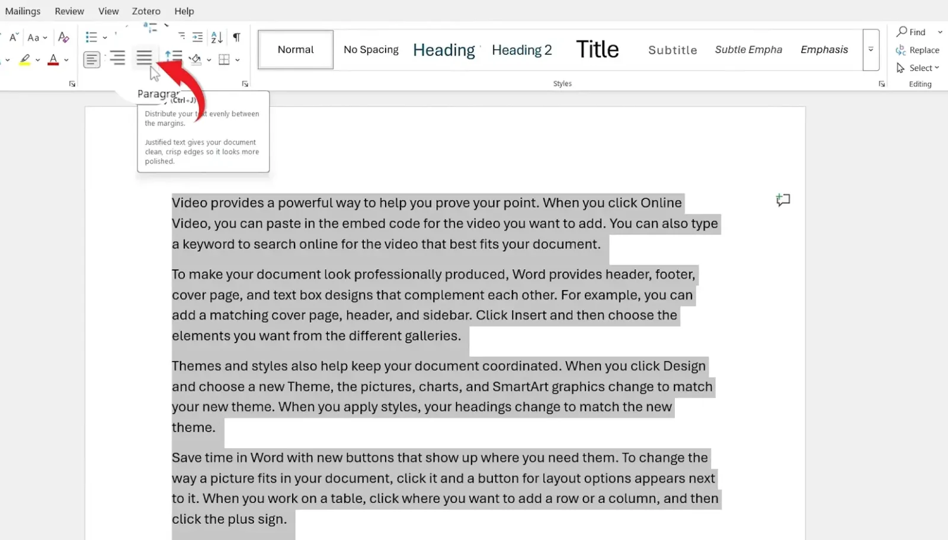The width and height of the screenshot is (948, 540).
Task: Toggle Align Left
Action: coord(91,59)
